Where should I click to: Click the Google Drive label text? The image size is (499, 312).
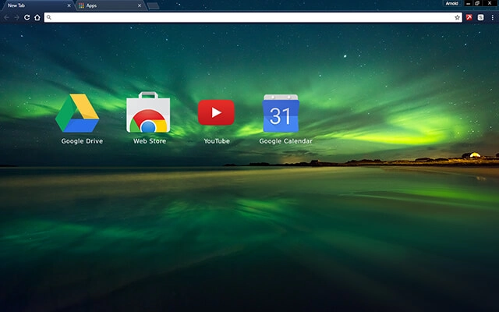pyautogui.click(x=82, y=141)
